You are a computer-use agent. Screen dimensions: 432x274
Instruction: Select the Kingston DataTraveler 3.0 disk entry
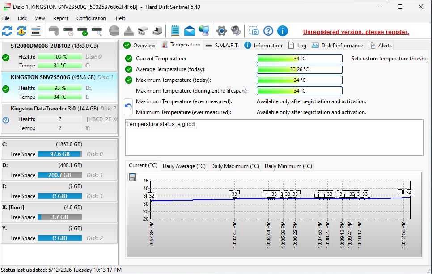(59, 119)
